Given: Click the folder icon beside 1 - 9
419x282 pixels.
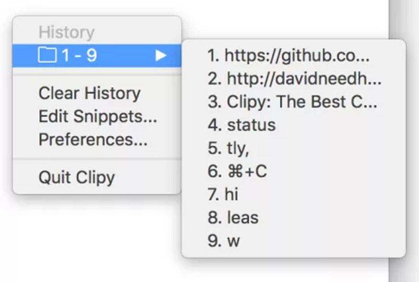Looking at the screenshot, I should [x=47, y=55].
